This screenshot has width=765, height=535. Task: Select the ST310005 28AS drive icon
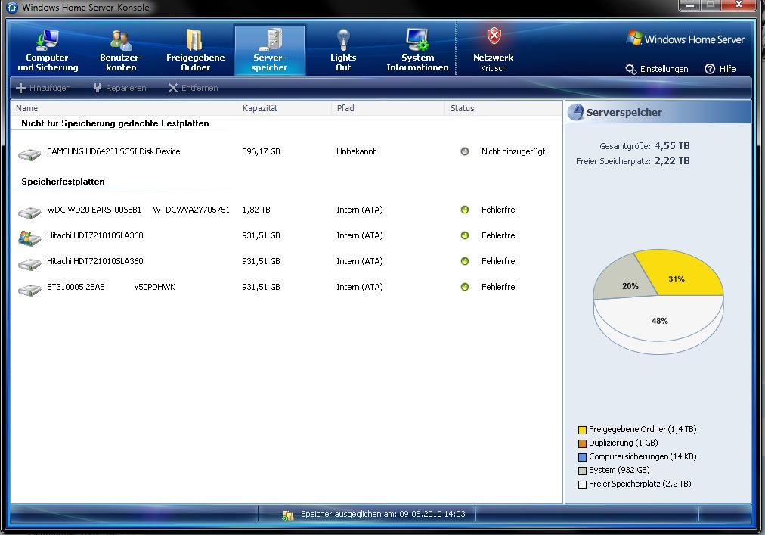tap(29, 290)
